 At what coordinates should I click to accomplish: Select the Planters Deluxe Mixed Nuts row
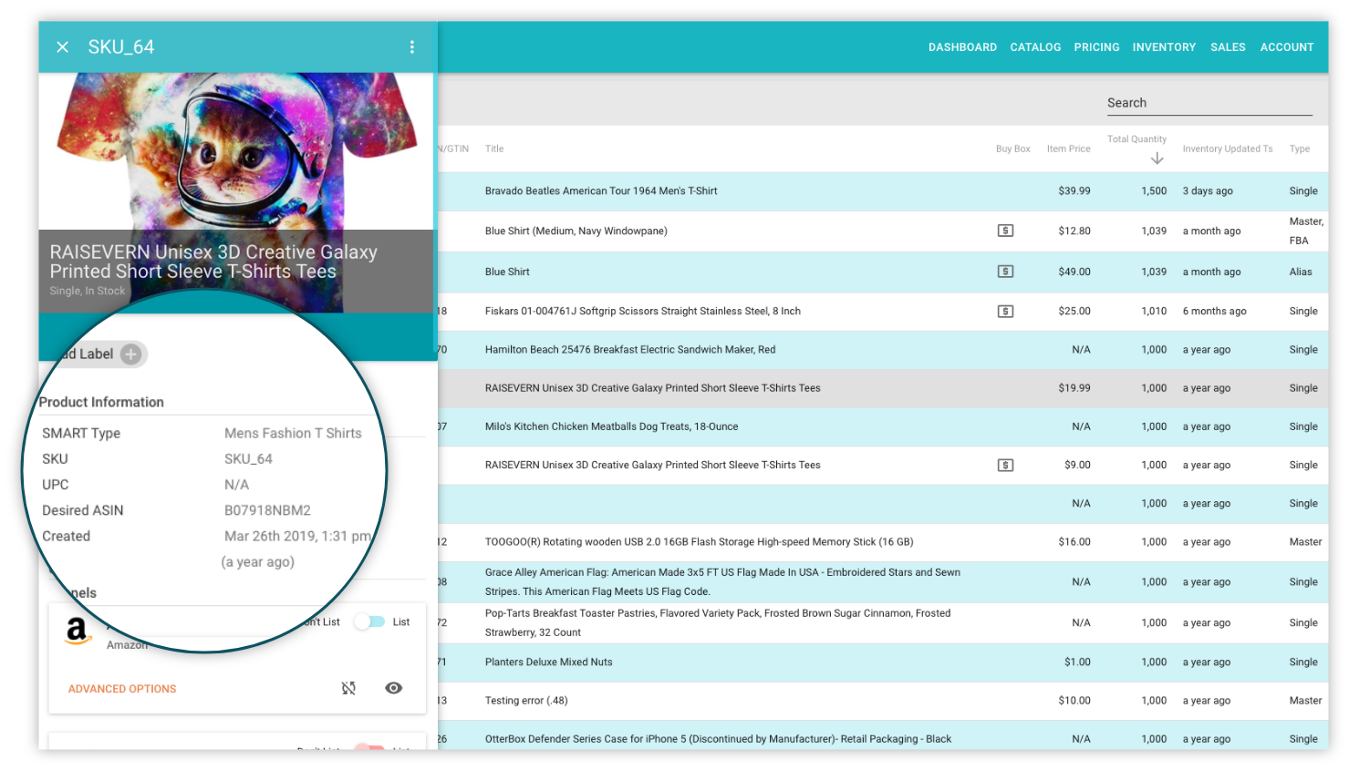pyautogui.click(x=882, y=662)
